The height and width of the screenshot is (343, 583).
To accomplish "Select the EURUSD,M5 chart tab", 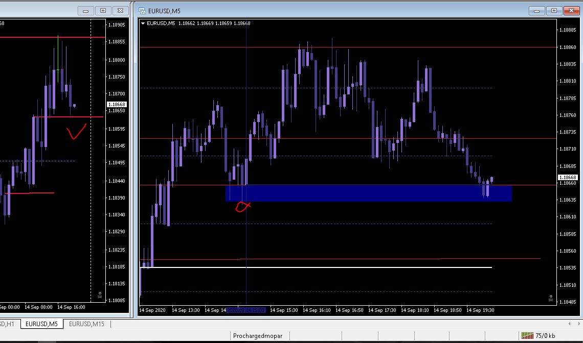I will pyautogui.click(x=41, y=324).
